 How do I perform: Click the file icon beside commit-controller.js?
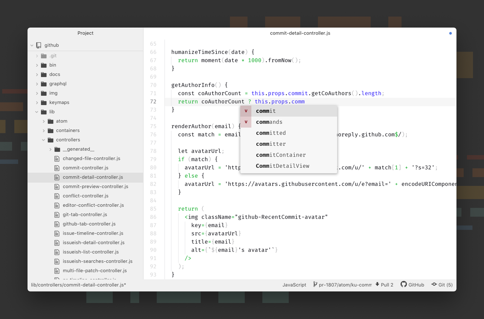[x=57, y=168]
